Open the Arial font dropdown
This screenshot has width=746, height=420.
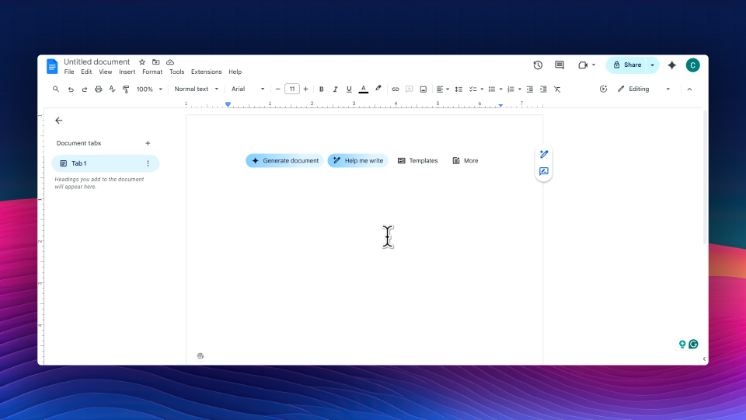point(247,89)
